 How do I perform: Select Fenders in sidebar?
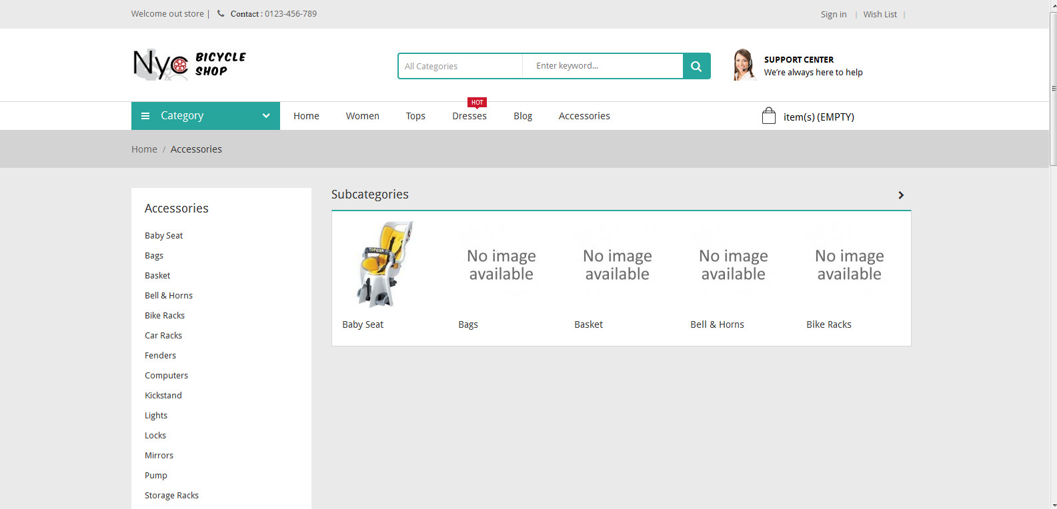[x=161, y=355]
